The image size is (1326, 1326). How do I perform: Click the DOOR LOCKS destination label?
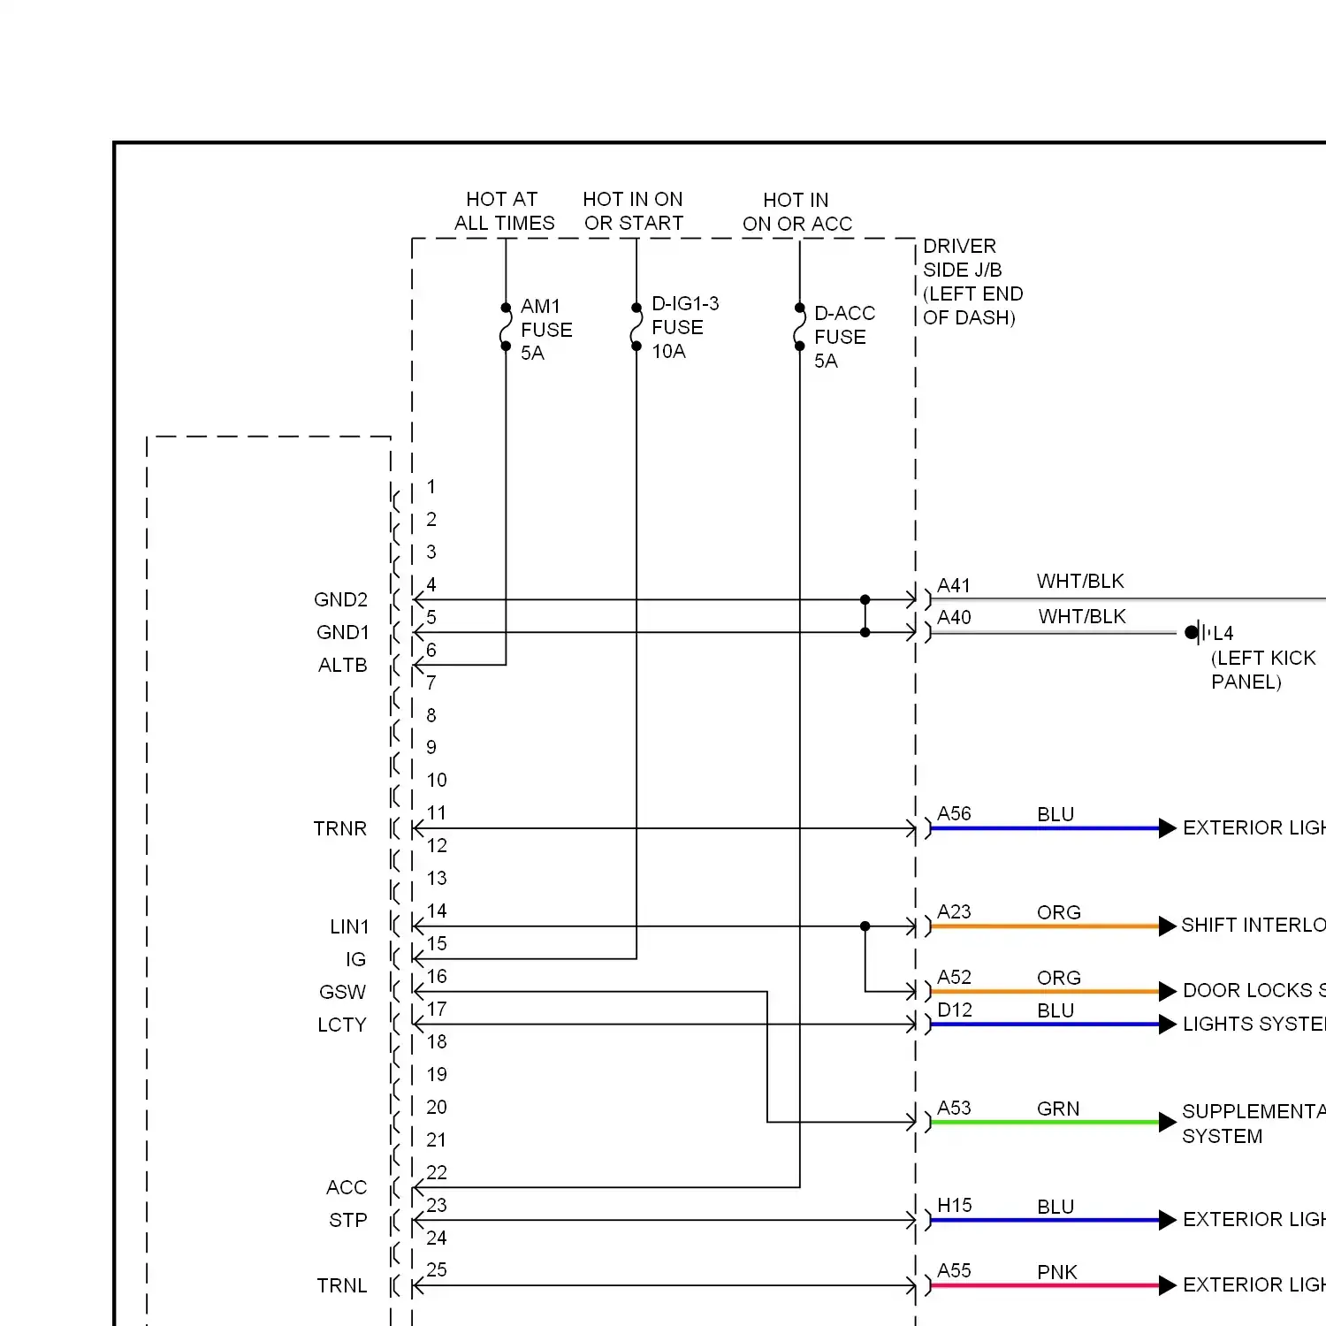(x=1254, y=990)
